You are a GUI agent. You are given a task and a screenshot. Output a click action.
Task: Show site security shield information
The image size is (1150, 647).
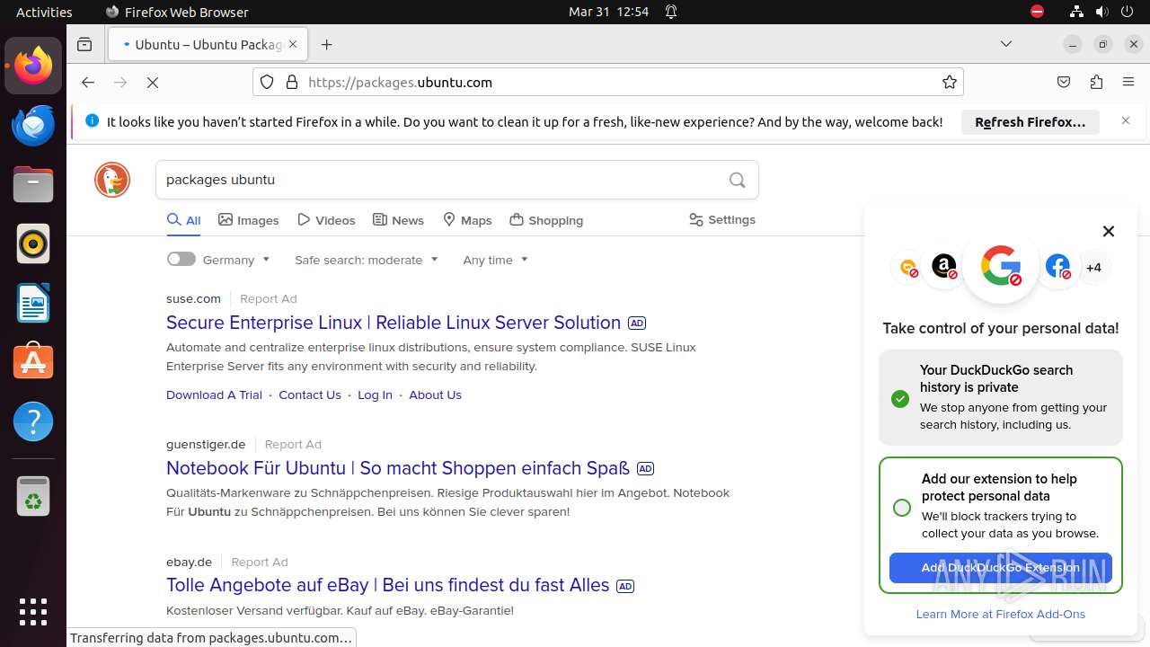pyautogui.click(x=267, y=82)
